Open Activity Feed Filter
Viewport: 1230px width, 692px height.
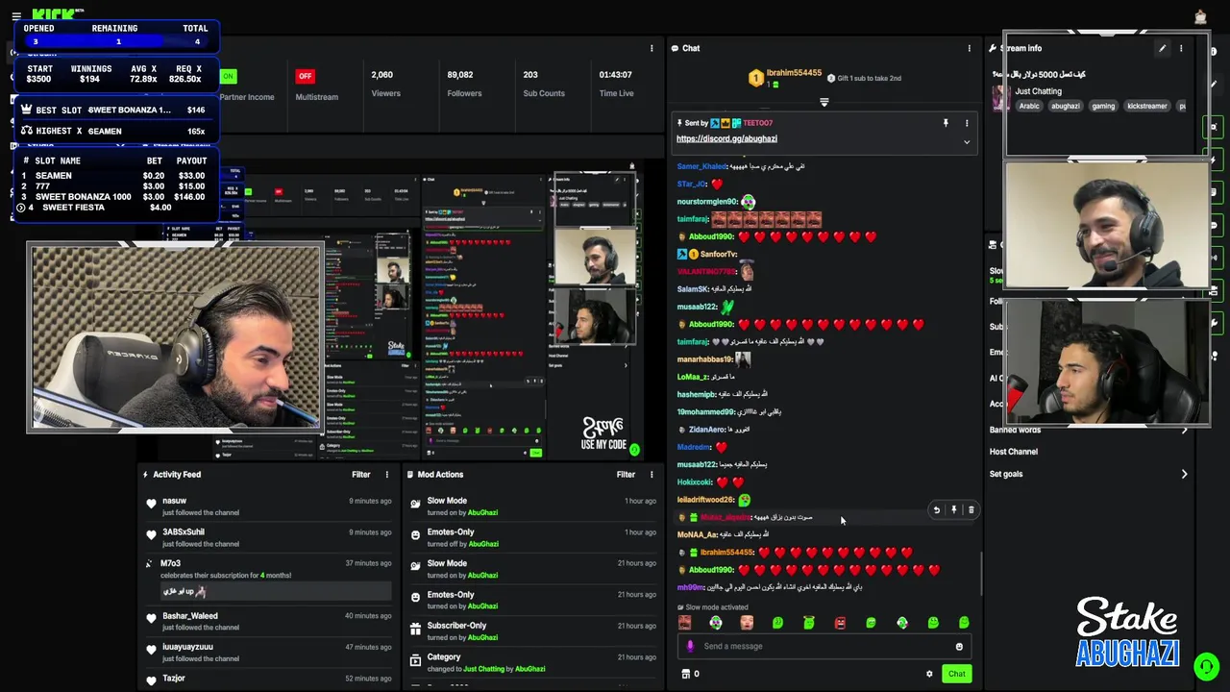pyautogui.click(x=360, y=474)
